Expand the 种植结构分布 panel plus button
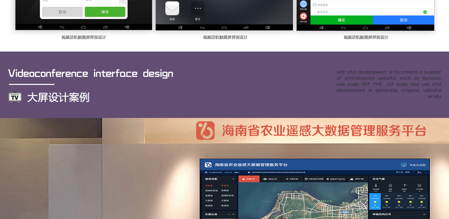The height and width of the screenshot is (219, 449). click(x=424, y=214)
